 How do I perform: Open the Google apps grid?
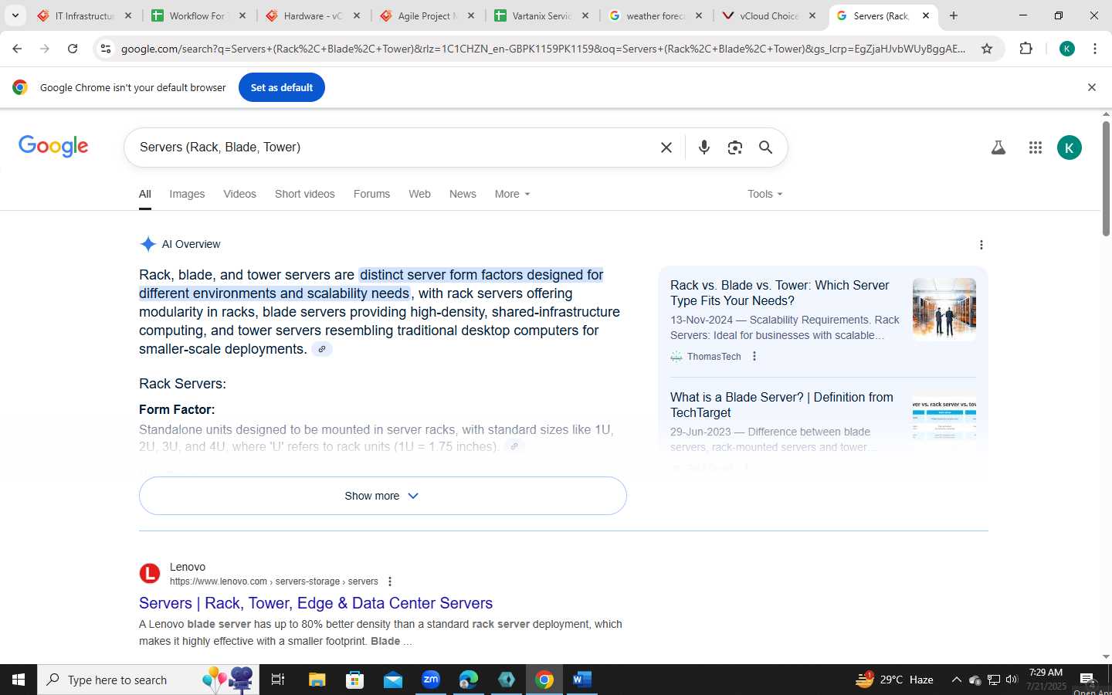click(1036, 147)
